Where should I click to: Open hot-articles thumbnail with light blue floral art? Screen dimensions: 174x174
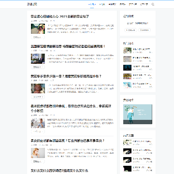pos(128,85)
